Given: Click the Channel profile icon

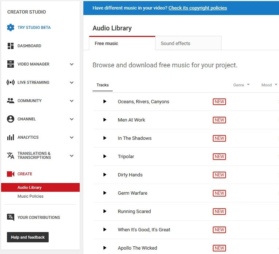Looking at the screenshot, I should (11, 119).
